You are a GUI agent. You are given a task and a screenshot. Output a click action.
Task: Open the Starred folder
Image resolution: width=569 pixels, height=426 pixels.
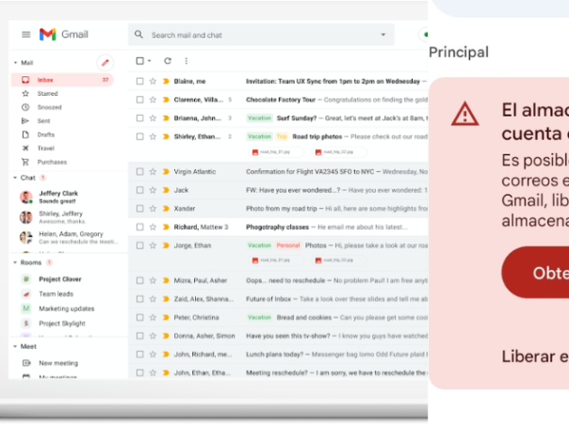(47, 94)
